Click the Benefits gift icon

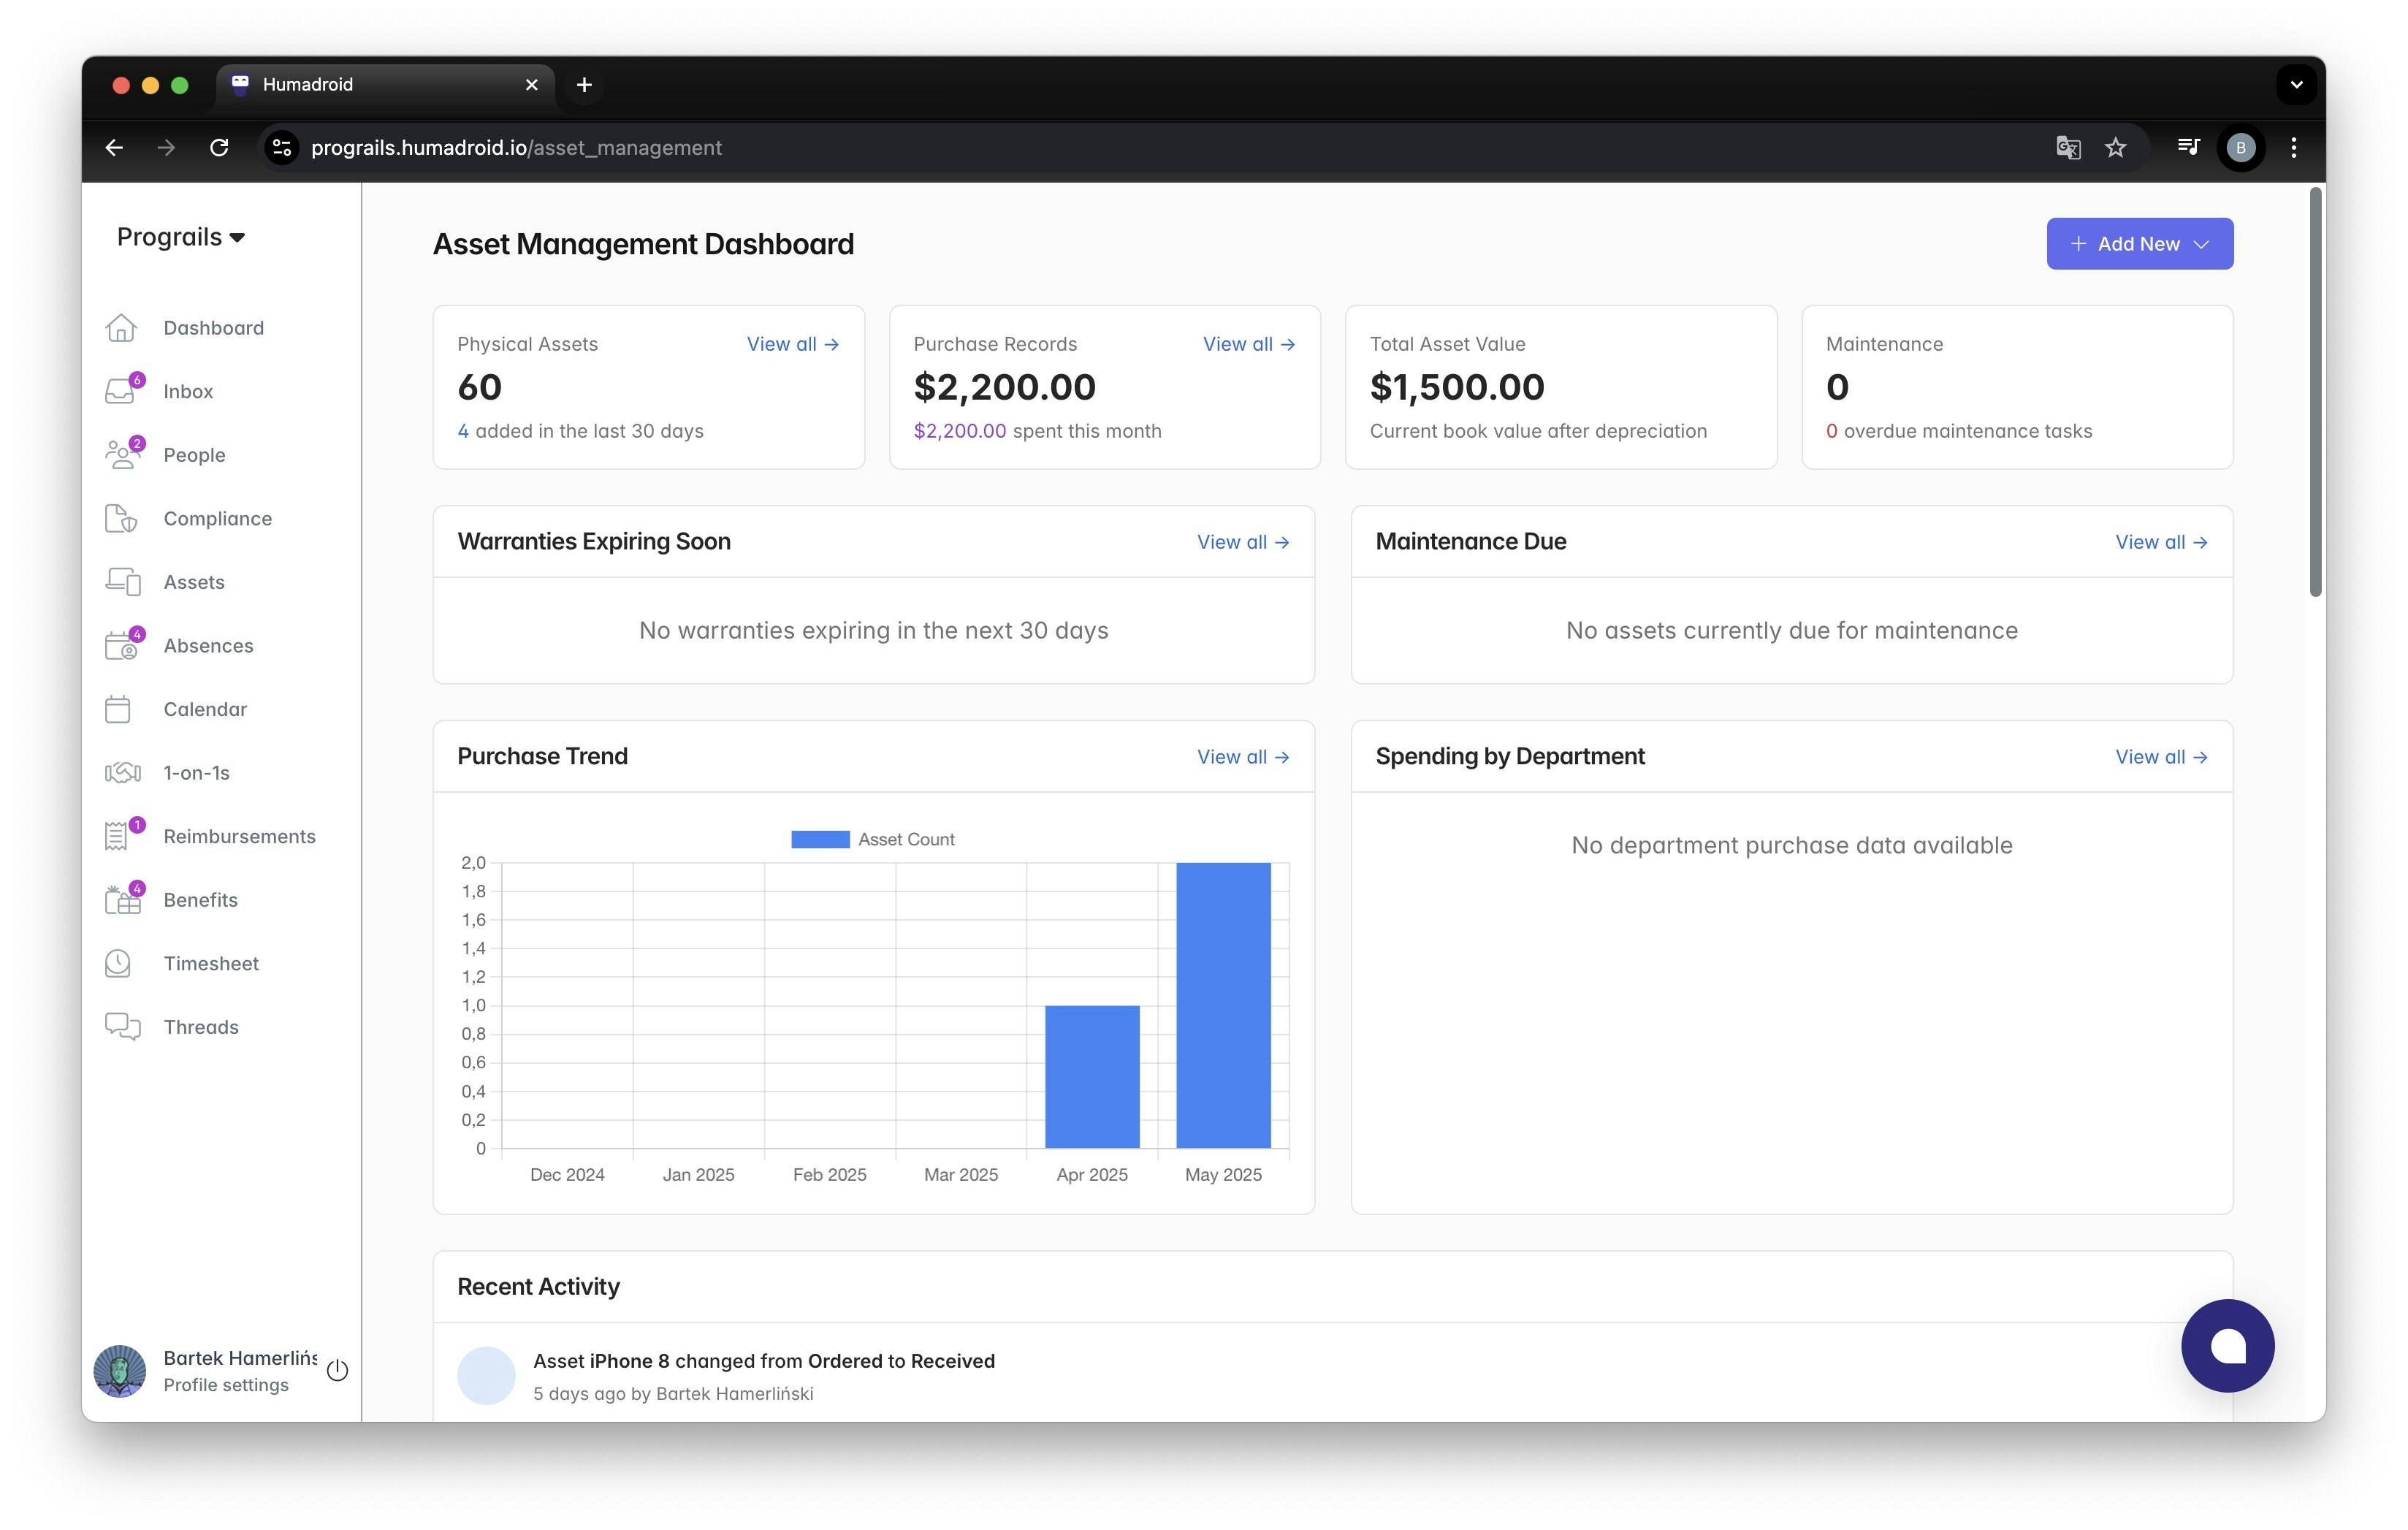coord(122,900)
